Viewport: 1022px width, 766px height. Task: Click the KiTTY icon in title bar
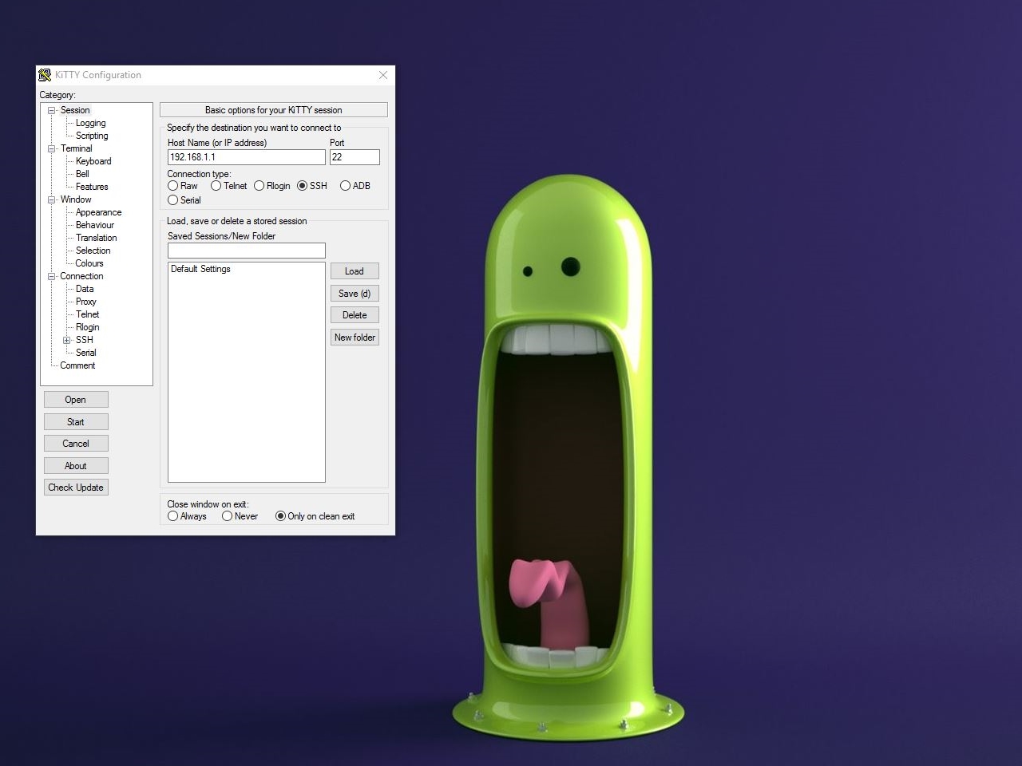[45, 75]
